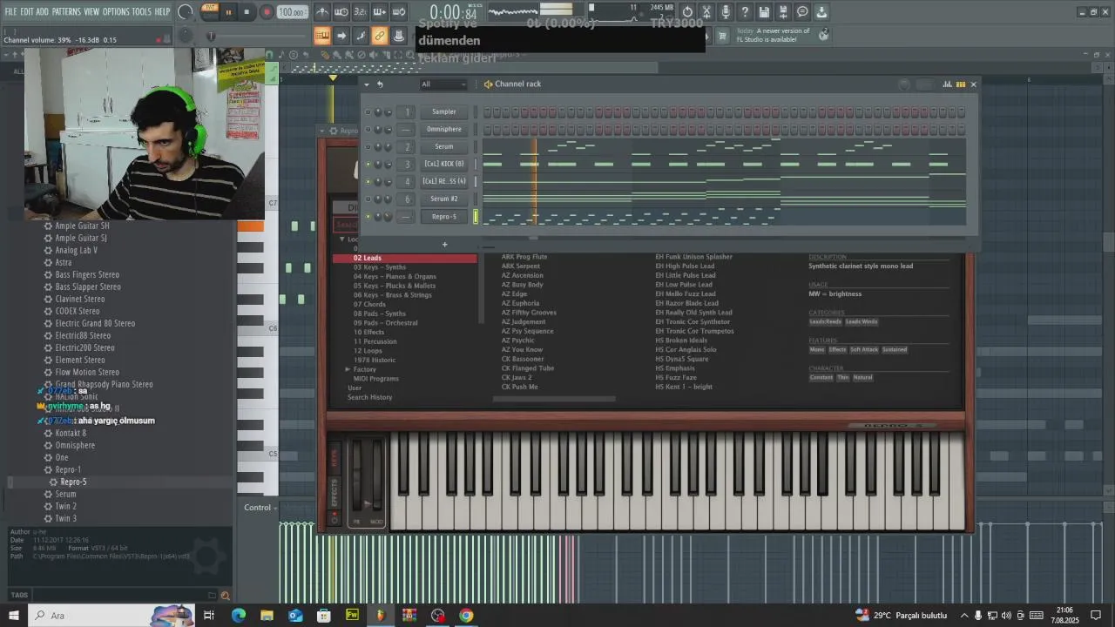Open the OPTIONS menu
The image size is (1115, 627).
click(x=116, y=11)
